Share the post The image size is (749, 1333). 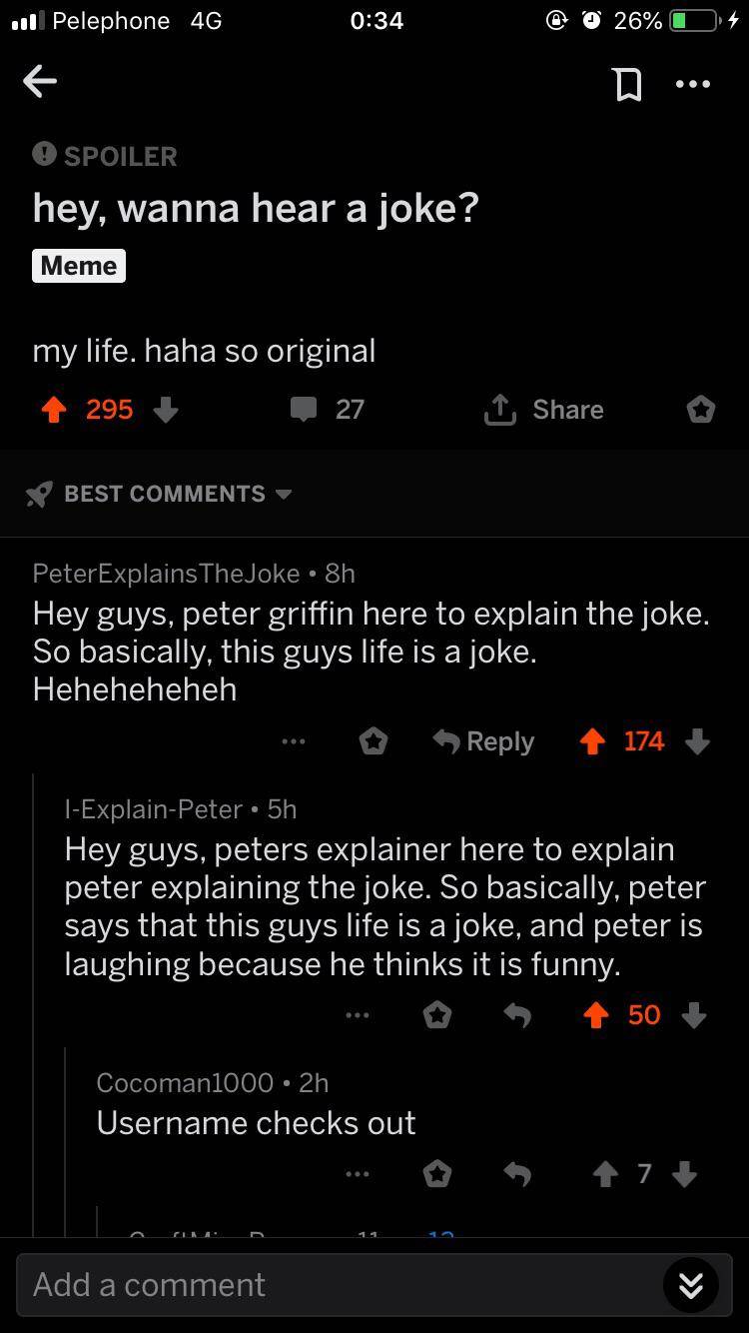pyautogui.click(x=544, y=410)
